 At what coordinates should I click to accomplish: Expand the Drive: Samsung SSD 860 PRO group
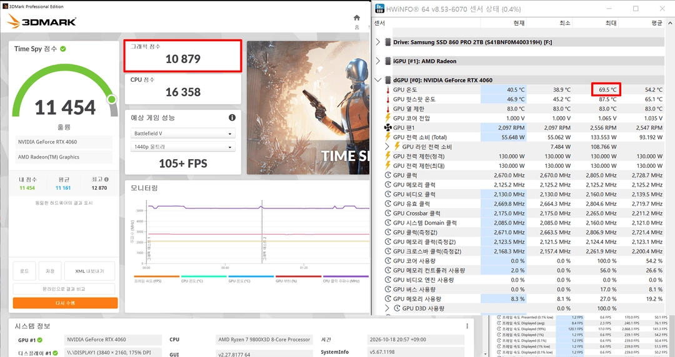(378, 42)
